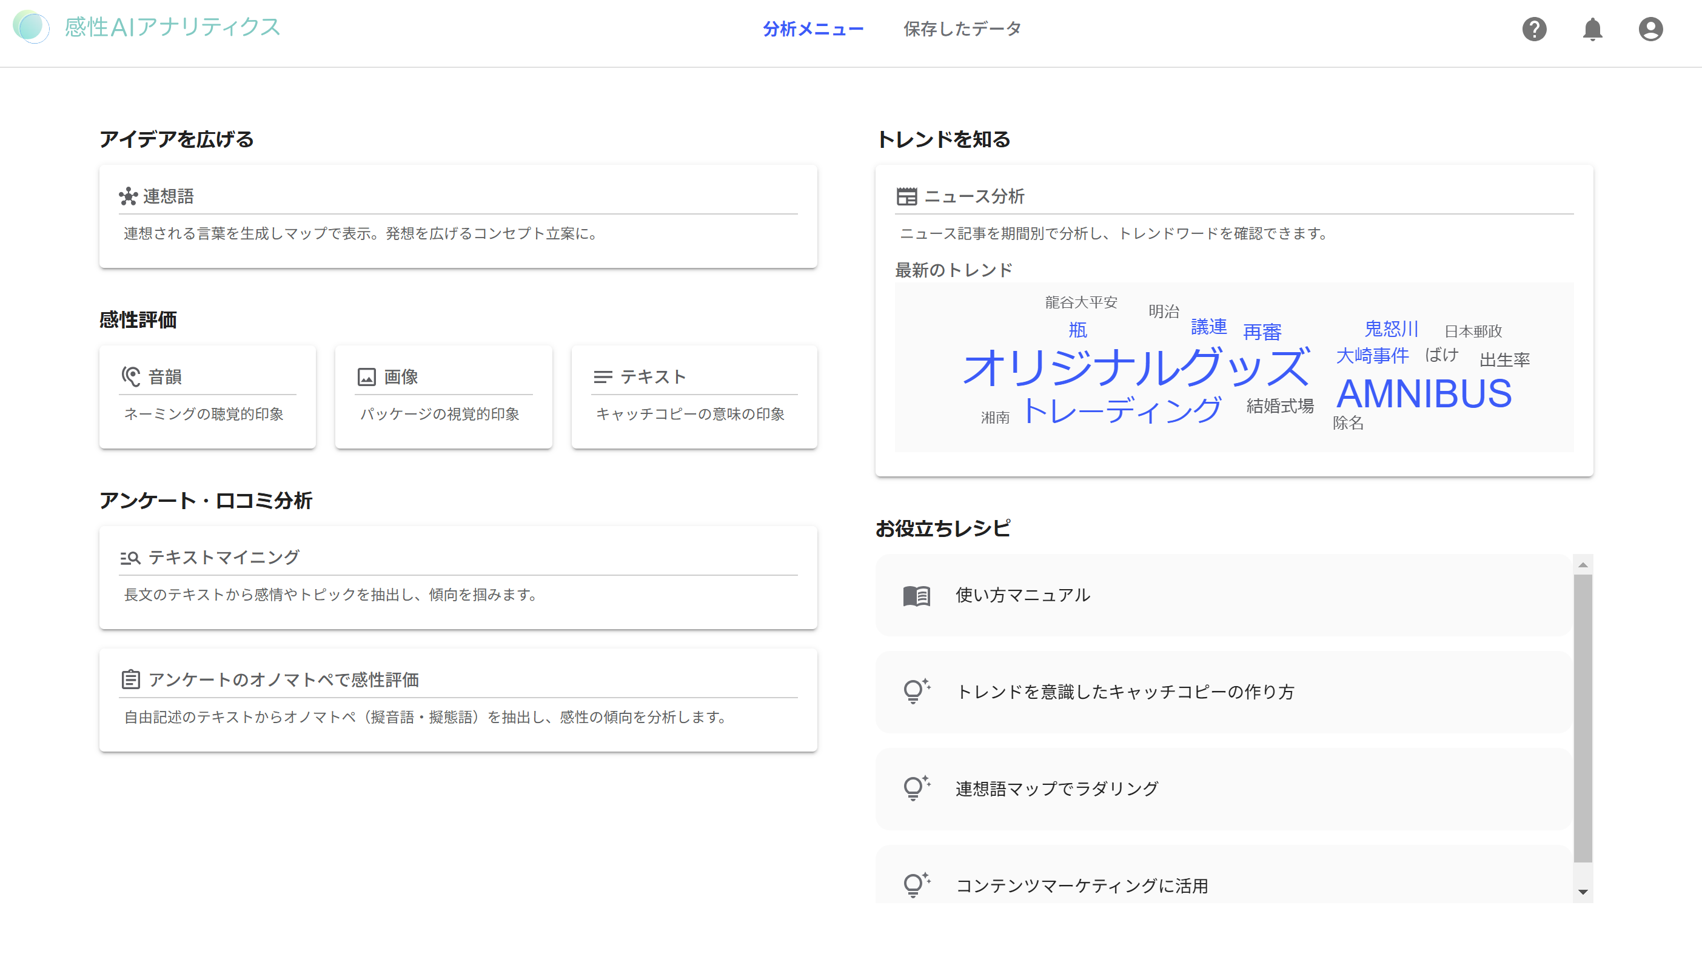1702x954 pixels.
Task: Click trend word ばけ
Action: click(x=1442, y=355)
